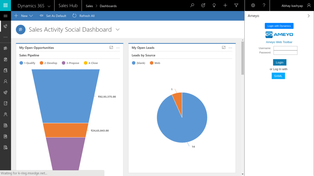The width and height of the screenshot is (314, 176).
Task: Open the Leads phone icon in sidebar
Action: [x=6, y=92]
